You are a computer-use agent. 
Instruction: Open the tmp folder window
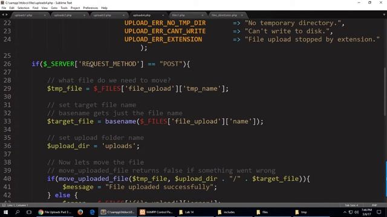pyautogui.click(x=312, y=212)
